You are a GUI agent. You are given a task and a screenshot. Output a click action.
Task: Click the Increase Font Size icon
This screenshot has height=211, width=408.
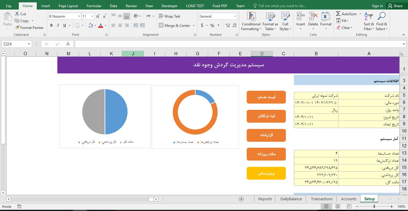click(98, 16)
